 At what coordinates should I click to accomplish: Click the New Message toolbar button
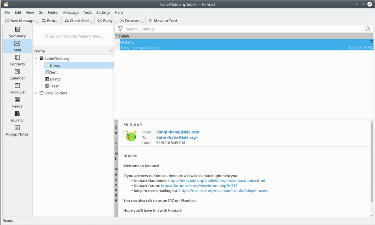pos(20,21)
